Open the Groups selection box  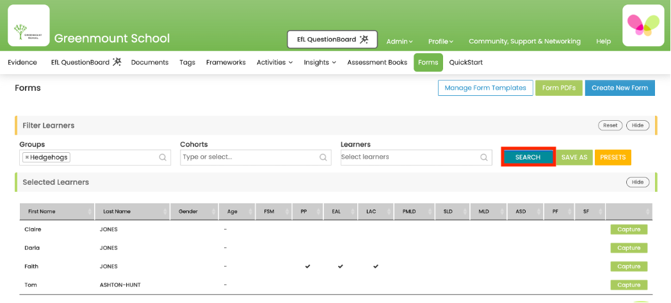(95, 157)
